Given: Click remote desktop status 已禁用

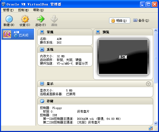Looking at the screenshot, I should click(x=71, y=94).
